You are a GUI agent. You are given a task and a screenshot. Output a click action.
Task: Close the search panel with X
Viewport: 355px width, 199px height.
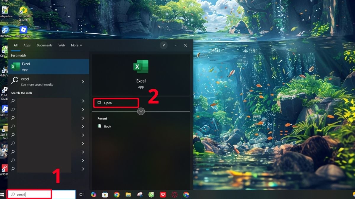(x=185, y=45)
